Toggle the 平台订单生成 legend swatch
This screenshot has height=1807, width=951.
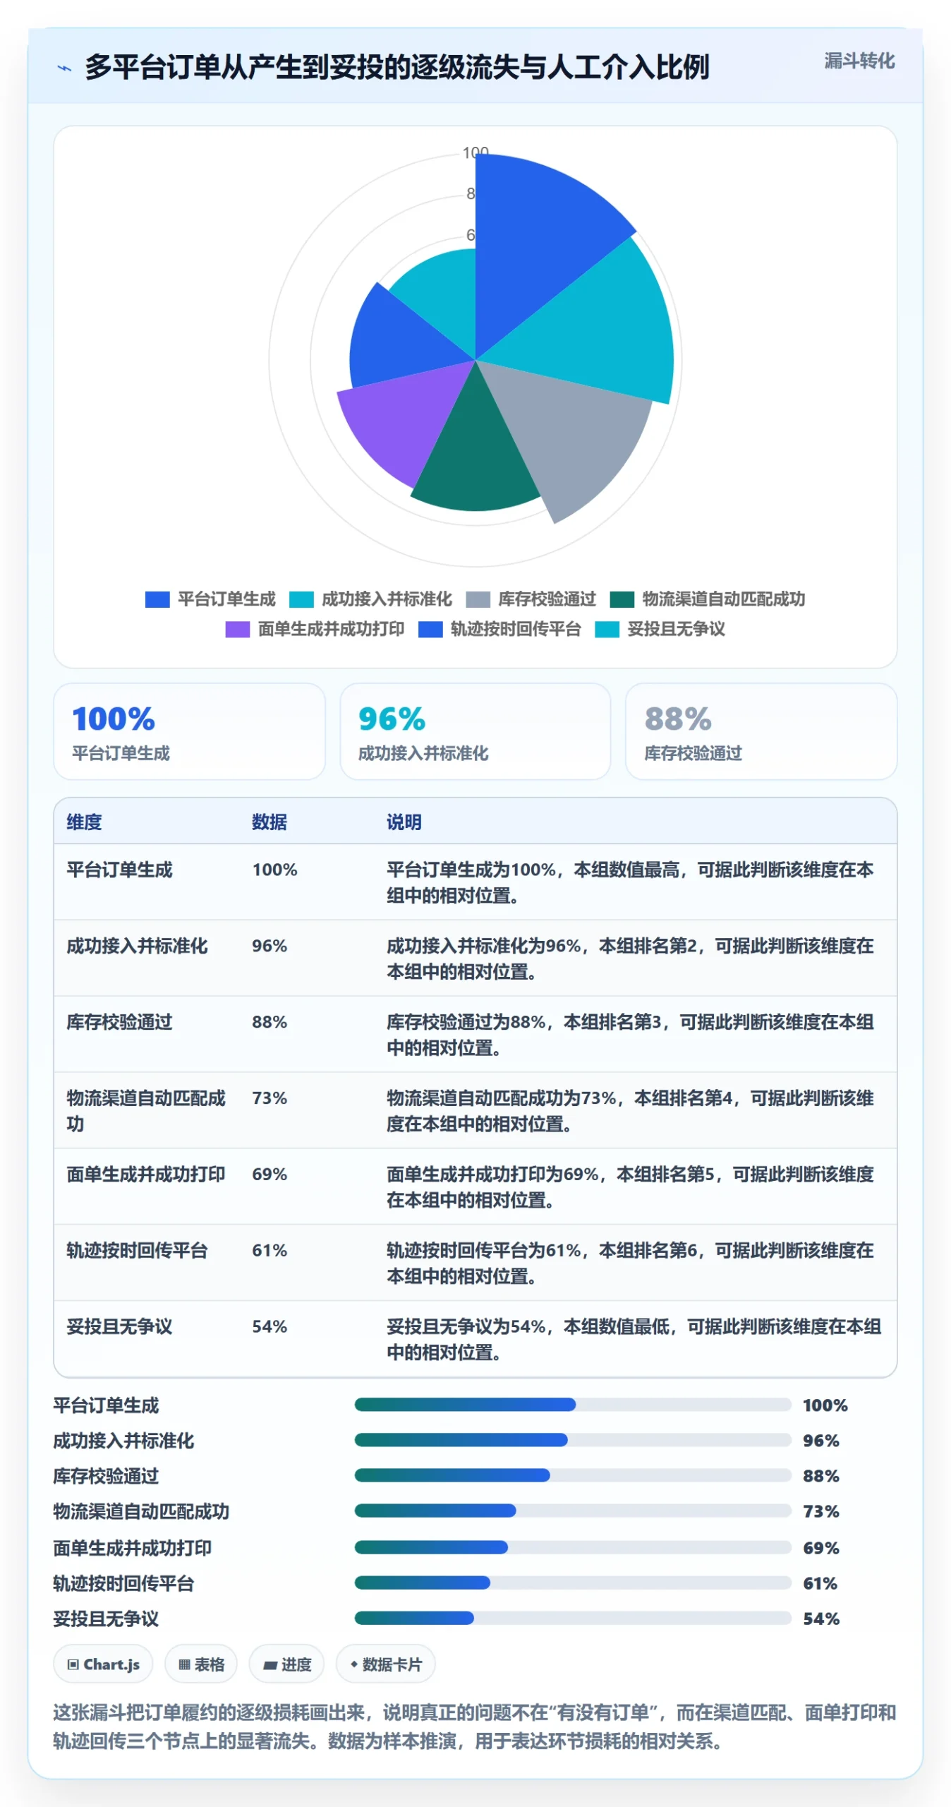click(x=157, y=599)
